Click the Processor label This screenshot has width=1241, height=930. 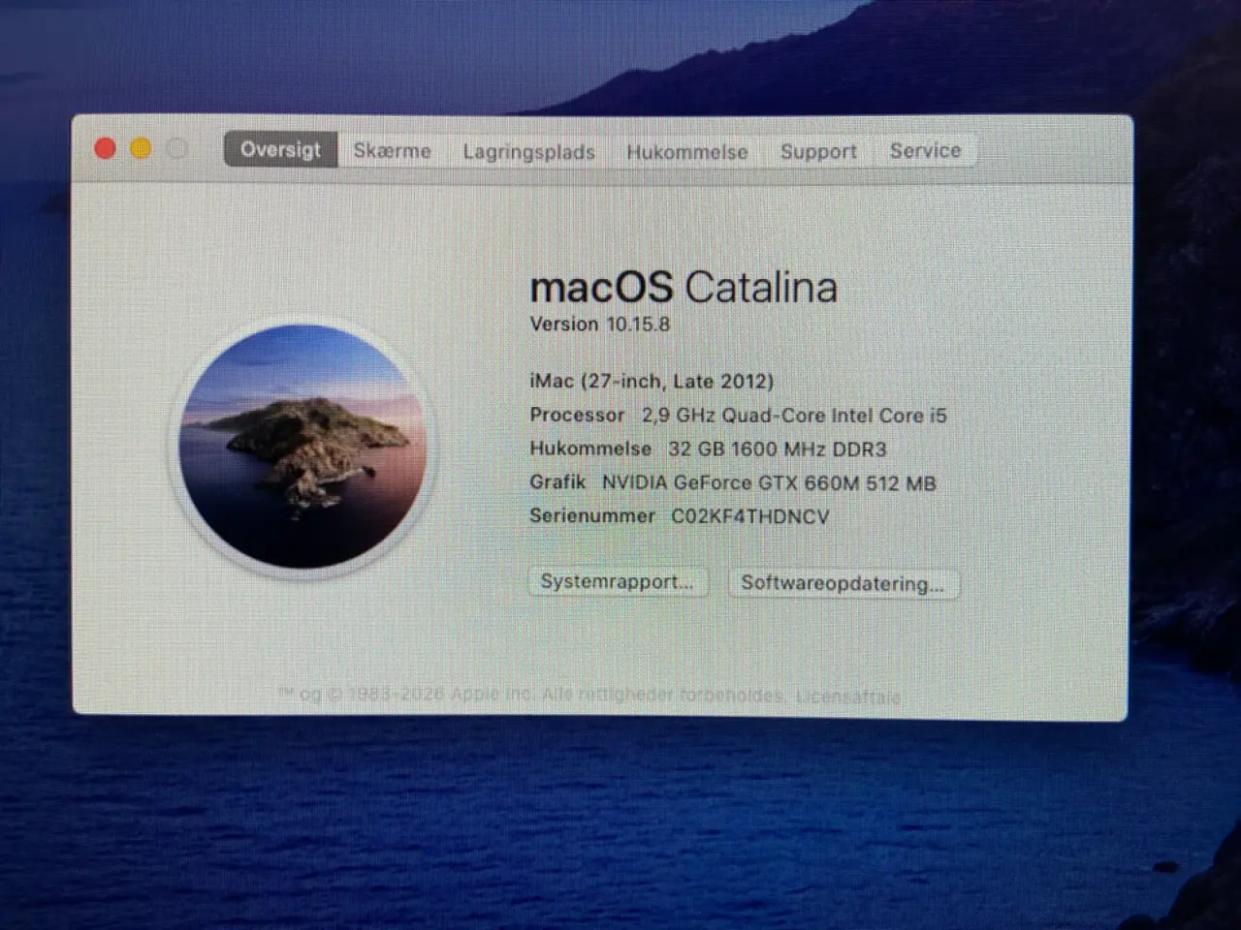pyautogui.click(x=577, y=415)
